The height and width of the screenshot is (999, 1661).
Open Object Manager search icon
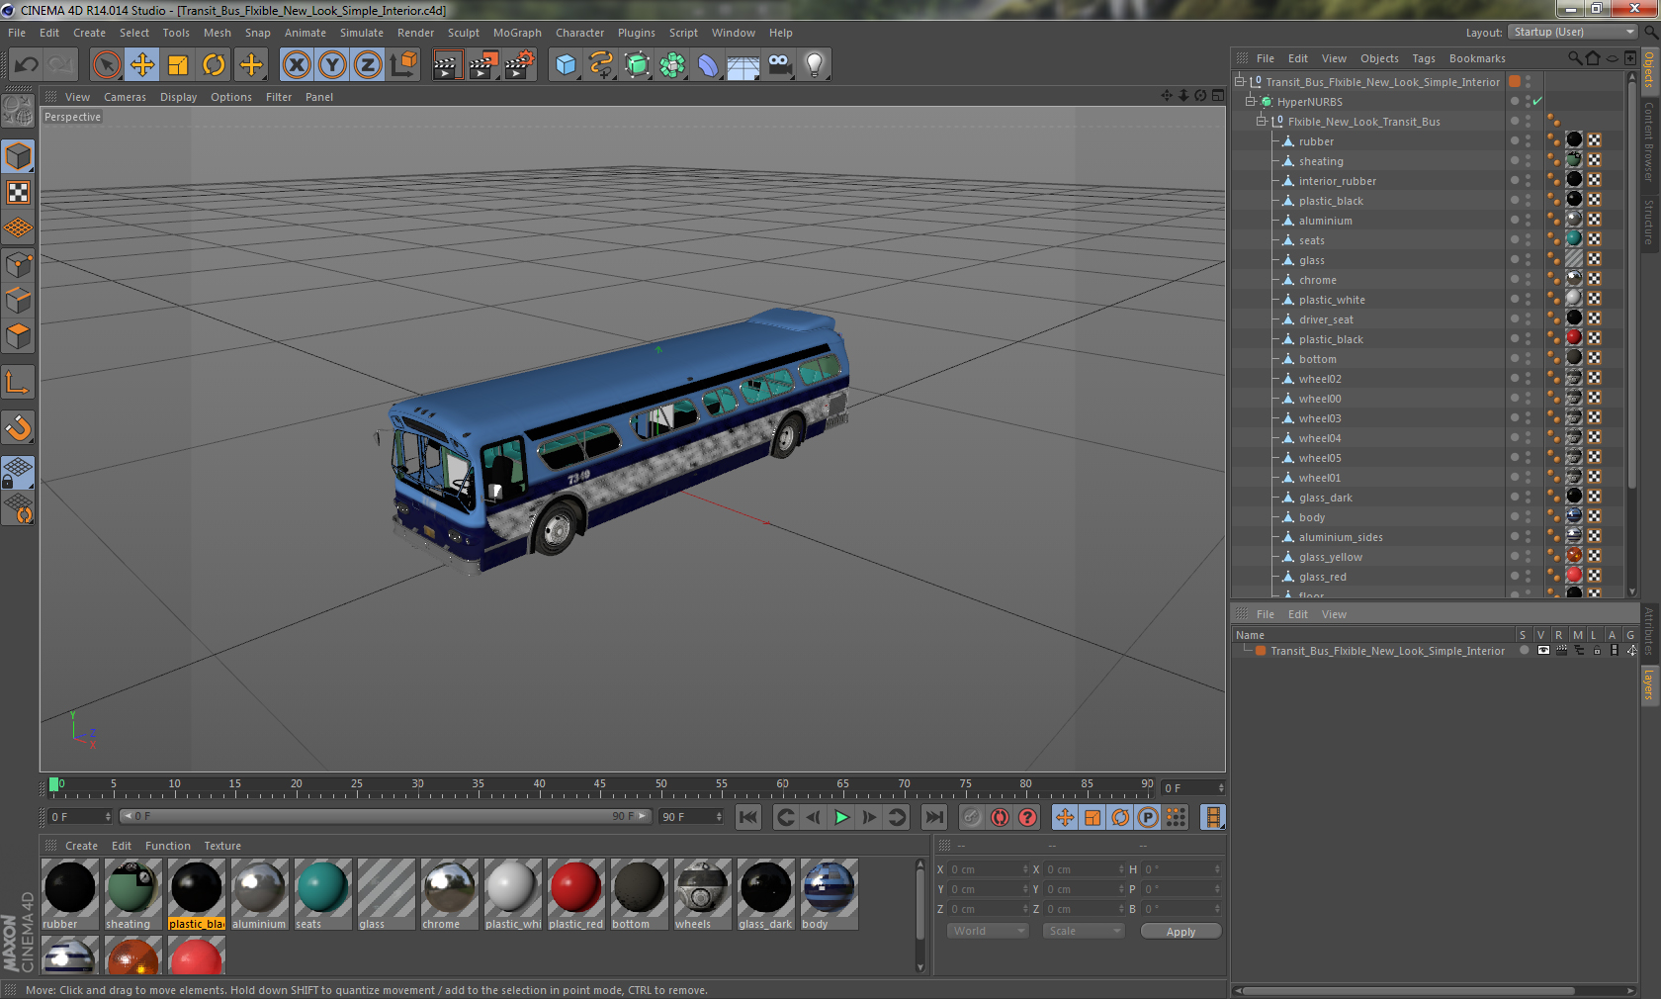coord(1575,58)
